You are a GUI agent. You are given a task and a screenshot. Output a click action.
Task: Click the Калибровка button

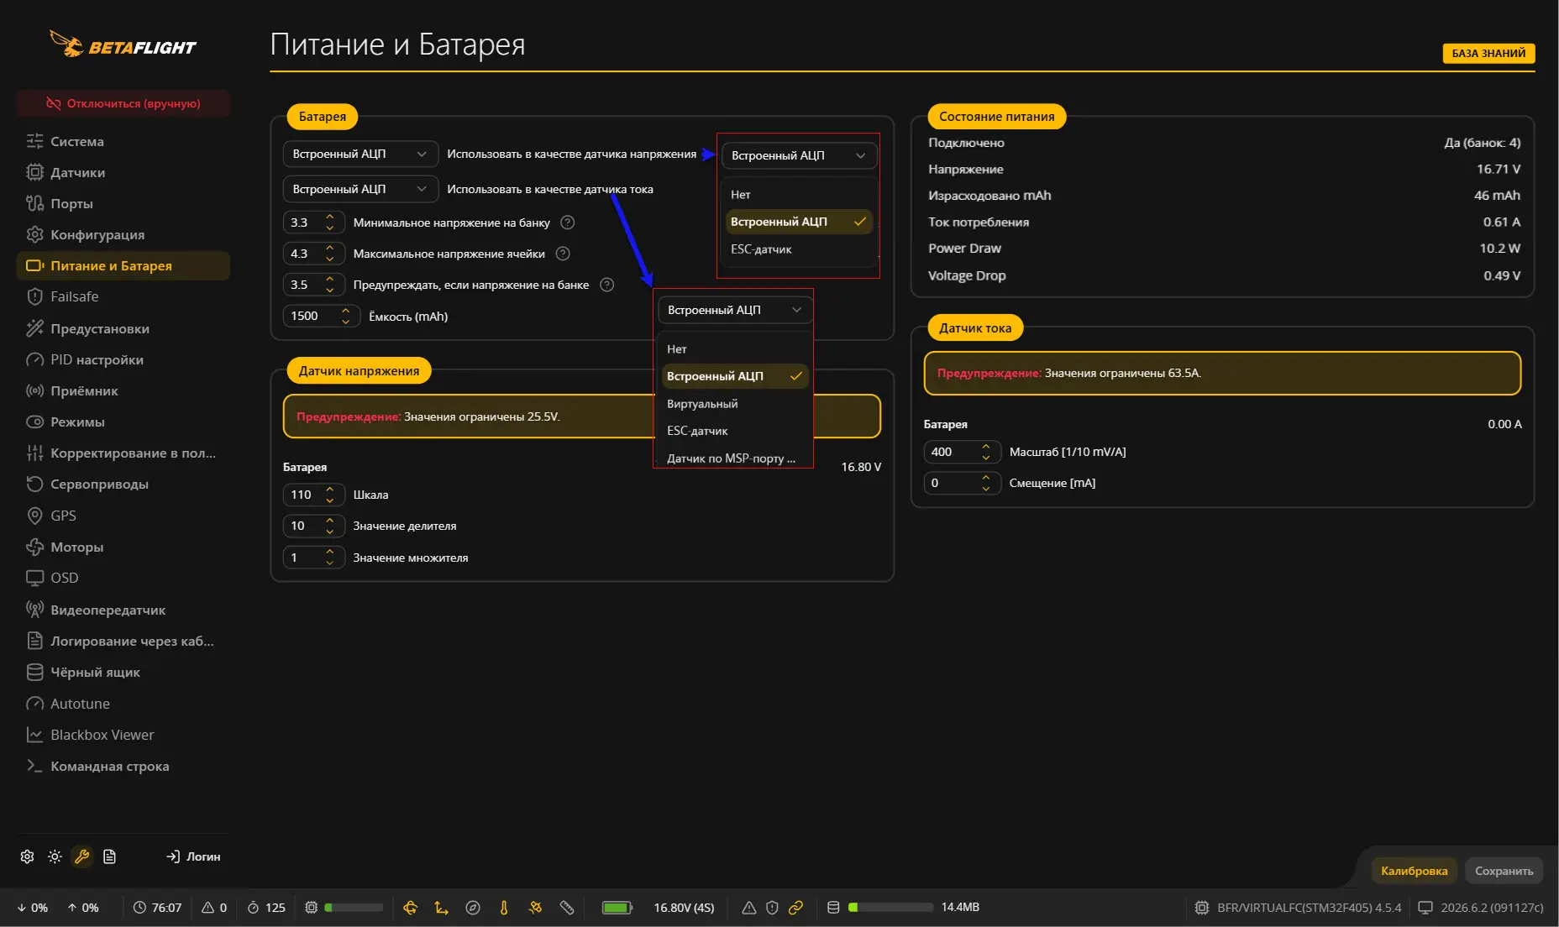click(x=1414, y=871)
